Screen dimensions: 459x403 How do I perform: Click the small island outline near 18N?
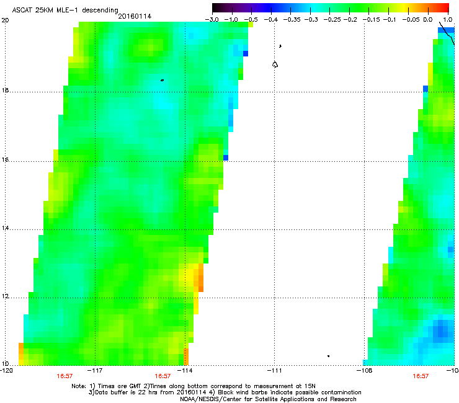click(x=162, y=80)
